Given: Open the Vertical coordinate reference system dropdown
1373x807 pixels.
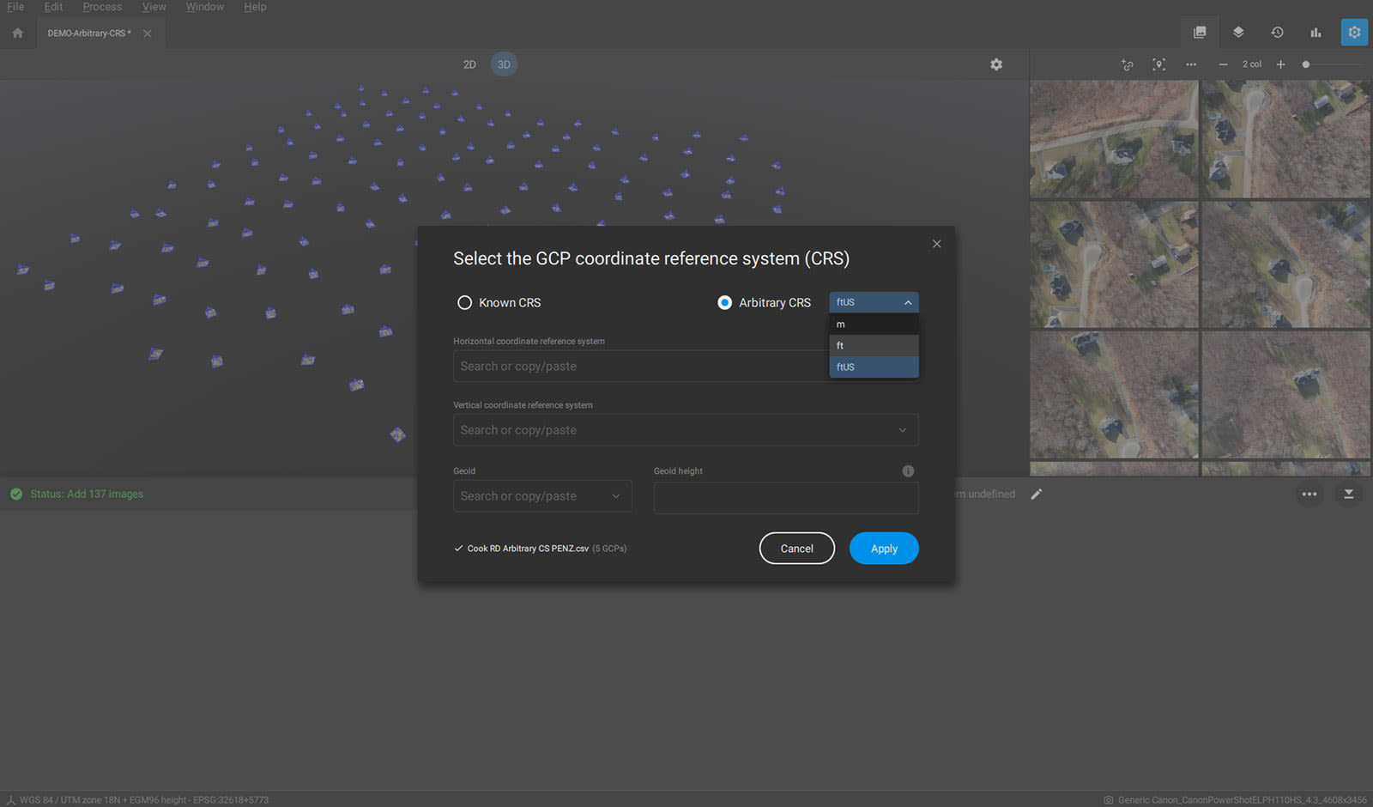Looking at the screenshot, I should coord(902,430).
